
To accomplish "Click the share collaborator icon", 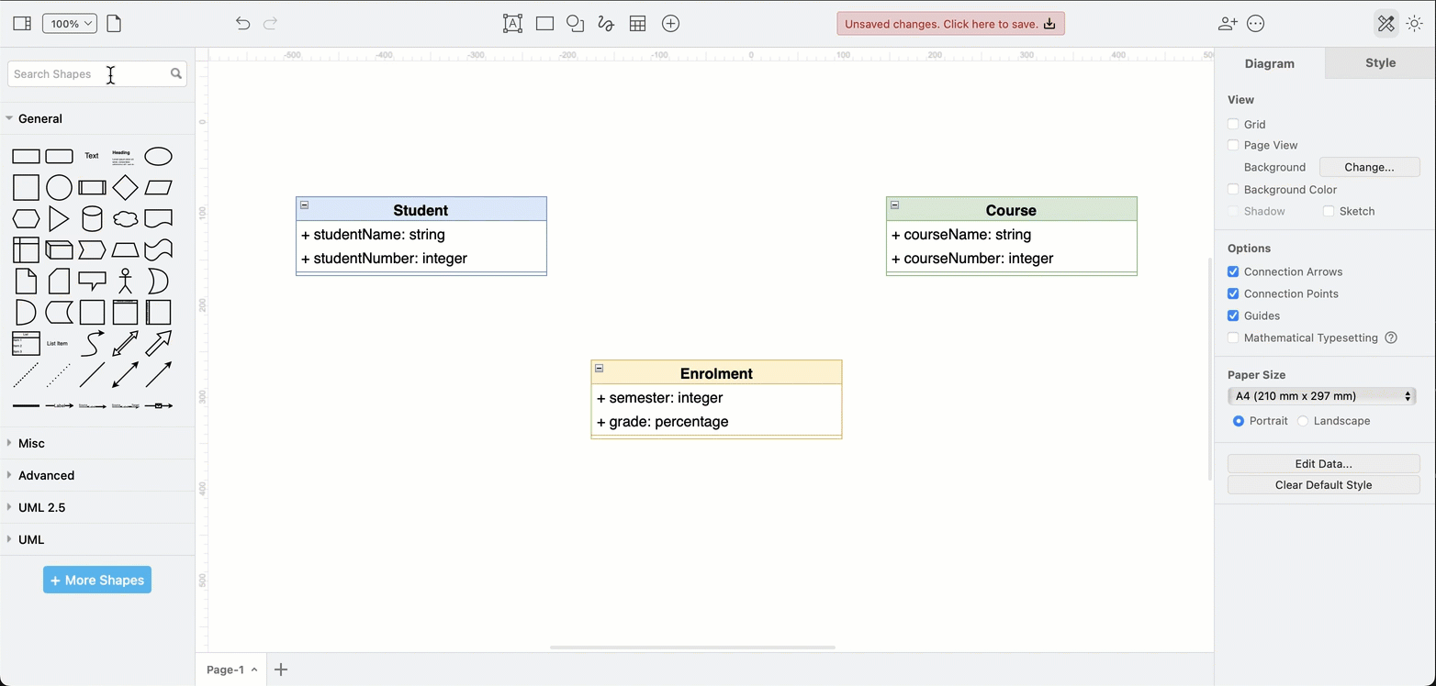I will point(1228,23).
